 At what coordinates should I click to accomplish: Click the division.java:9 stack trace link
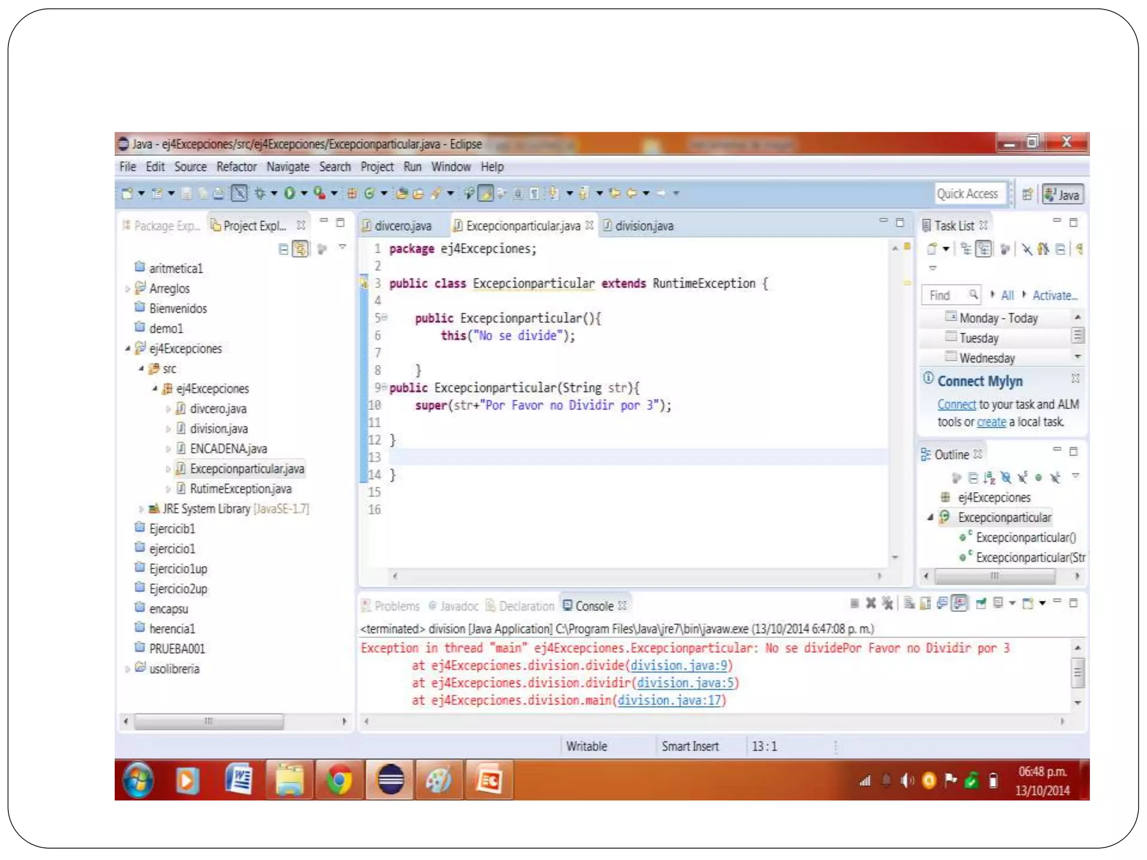[x=678, y=666]
